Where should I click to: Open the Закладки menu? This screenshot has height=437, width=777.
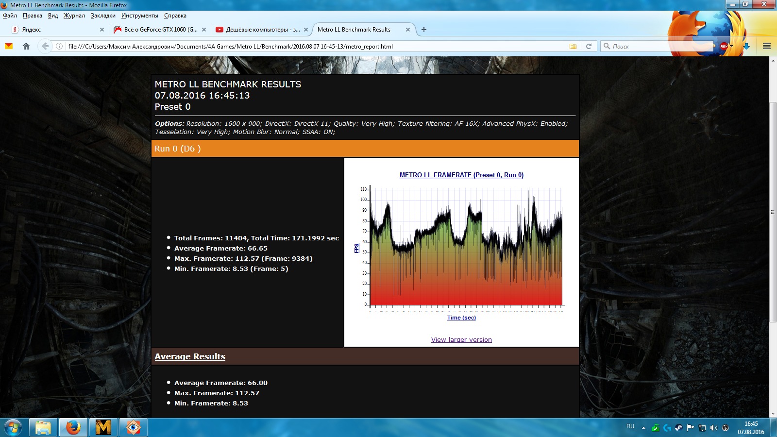point(103,16)
